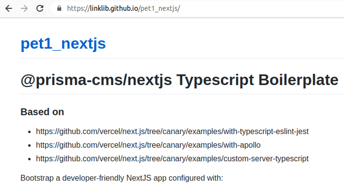Click the bullet before the custom-server-typescript URL
This screenshot has width=344, height=190.
point(29,159)
